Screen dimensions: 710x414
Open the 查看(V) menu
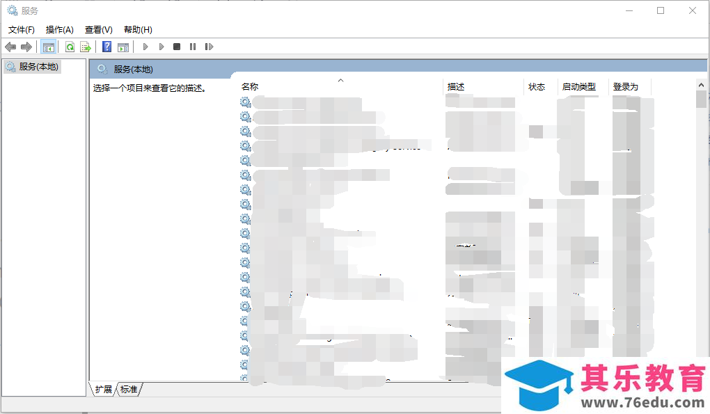pyautogui.click(x=99, y=30)
